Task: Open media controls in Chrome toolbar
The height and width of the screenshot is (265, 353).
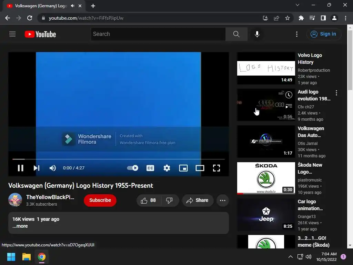Action: [312, 18]
